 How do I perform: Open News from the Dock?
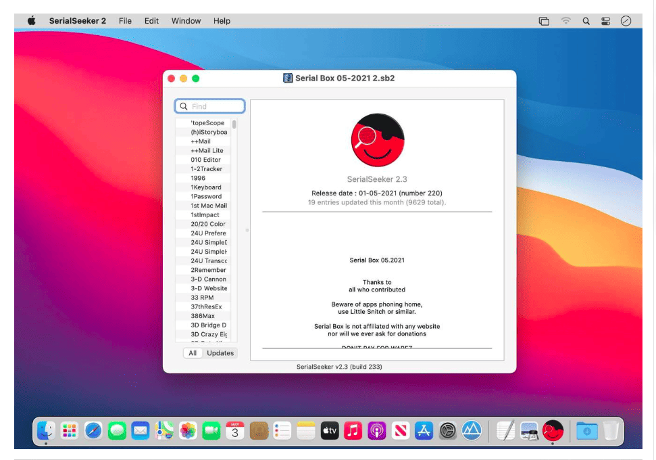pos(401,431)
